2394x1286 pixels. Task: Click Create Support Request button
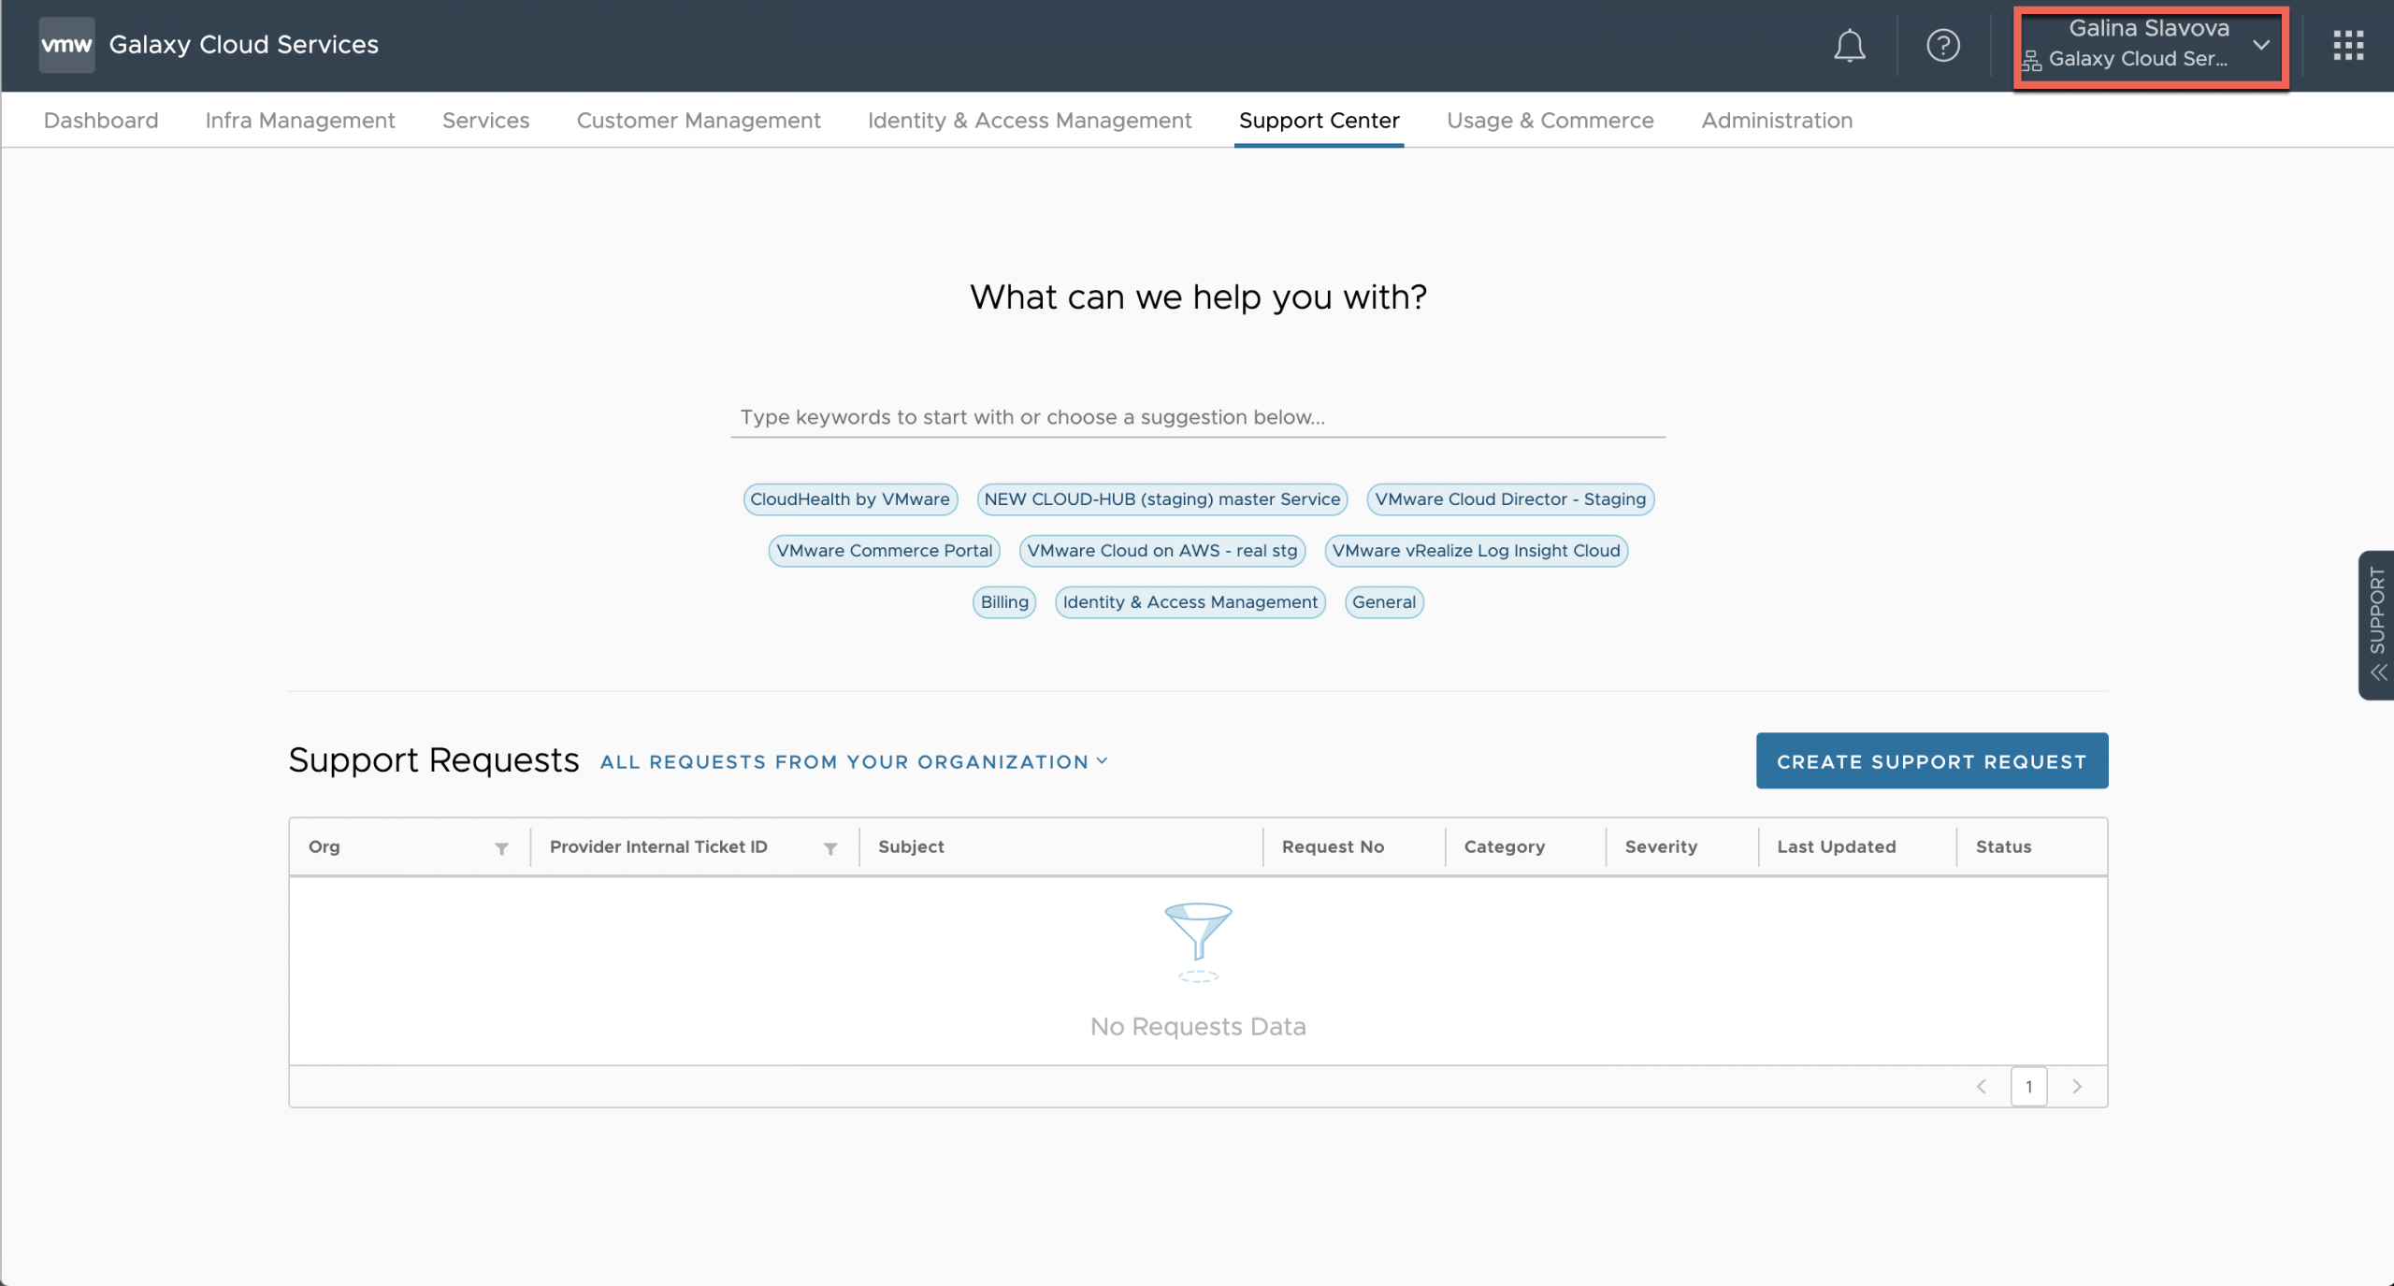pos(1931,761)
